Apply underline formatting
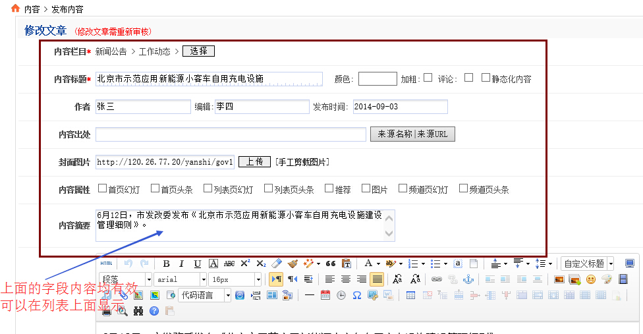The image size is (643, 334). point(197,264)
